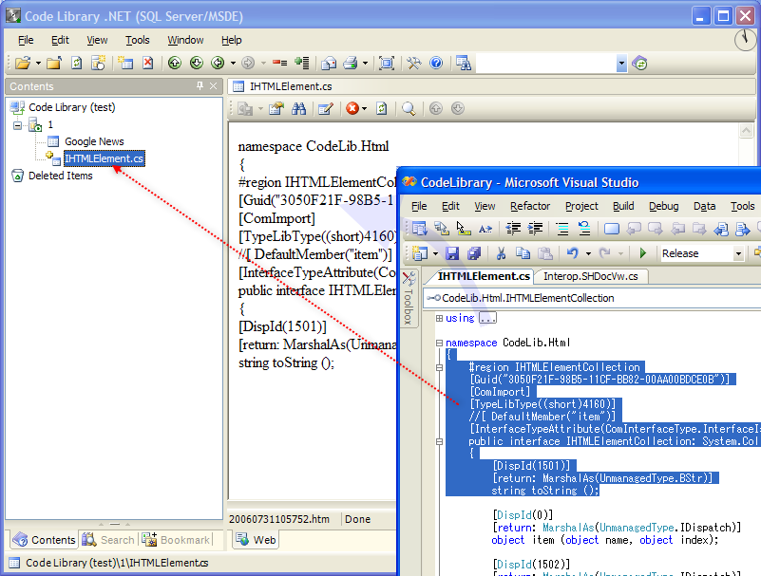Click the refresh page icon in document toolbar

[382, 108]
